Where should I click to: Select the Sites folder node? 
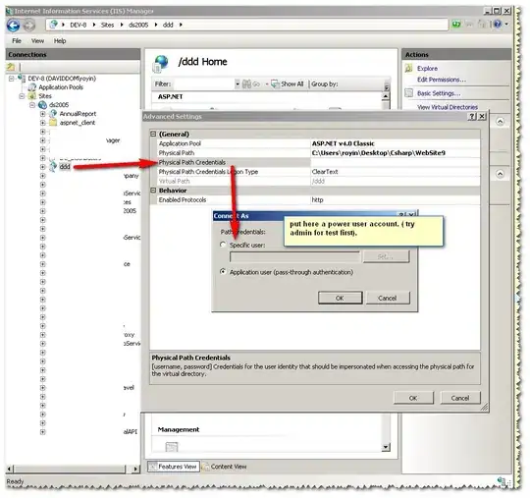(45, 96)
